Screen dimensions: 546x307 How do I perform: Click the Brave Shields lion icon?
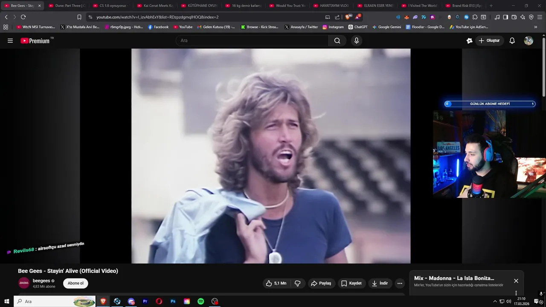tap(347, 17)
